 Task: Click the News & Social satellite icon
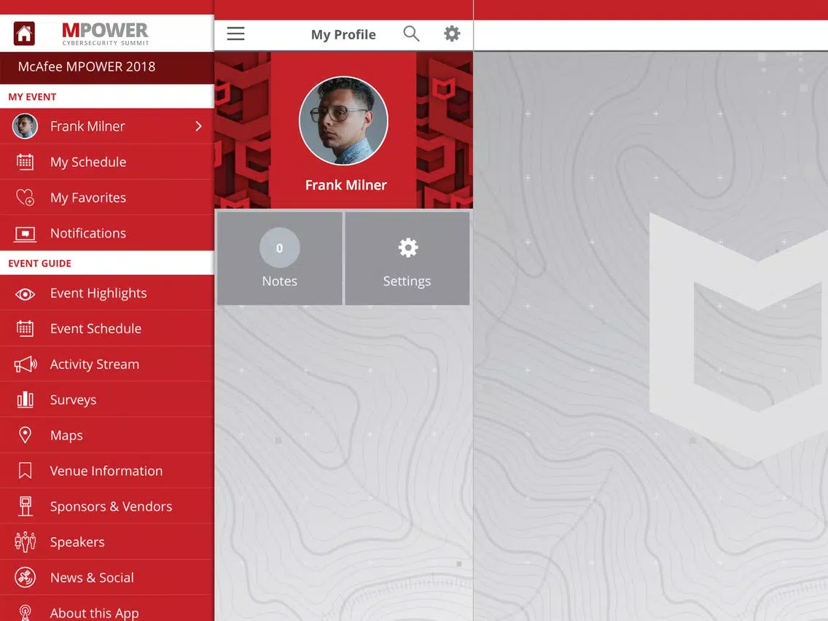25,577
